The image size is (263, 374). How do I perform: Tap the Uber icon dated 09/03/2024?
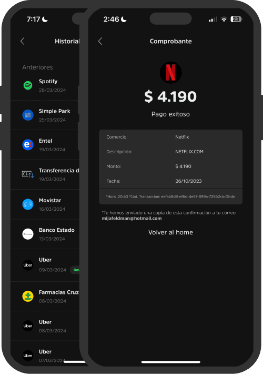pos(28,265)
